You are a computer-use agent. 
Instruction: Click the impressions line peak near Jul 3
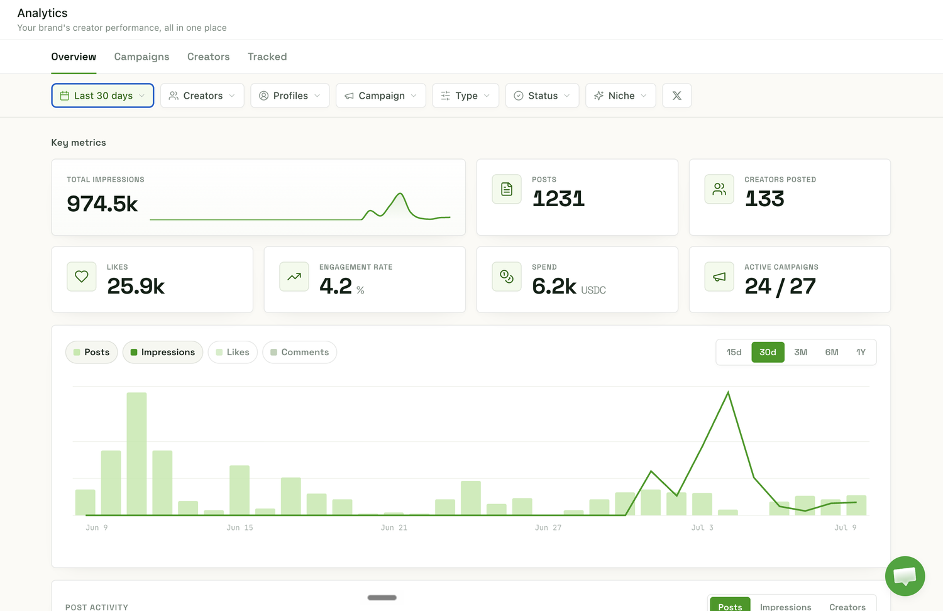(x=728, y=393)
